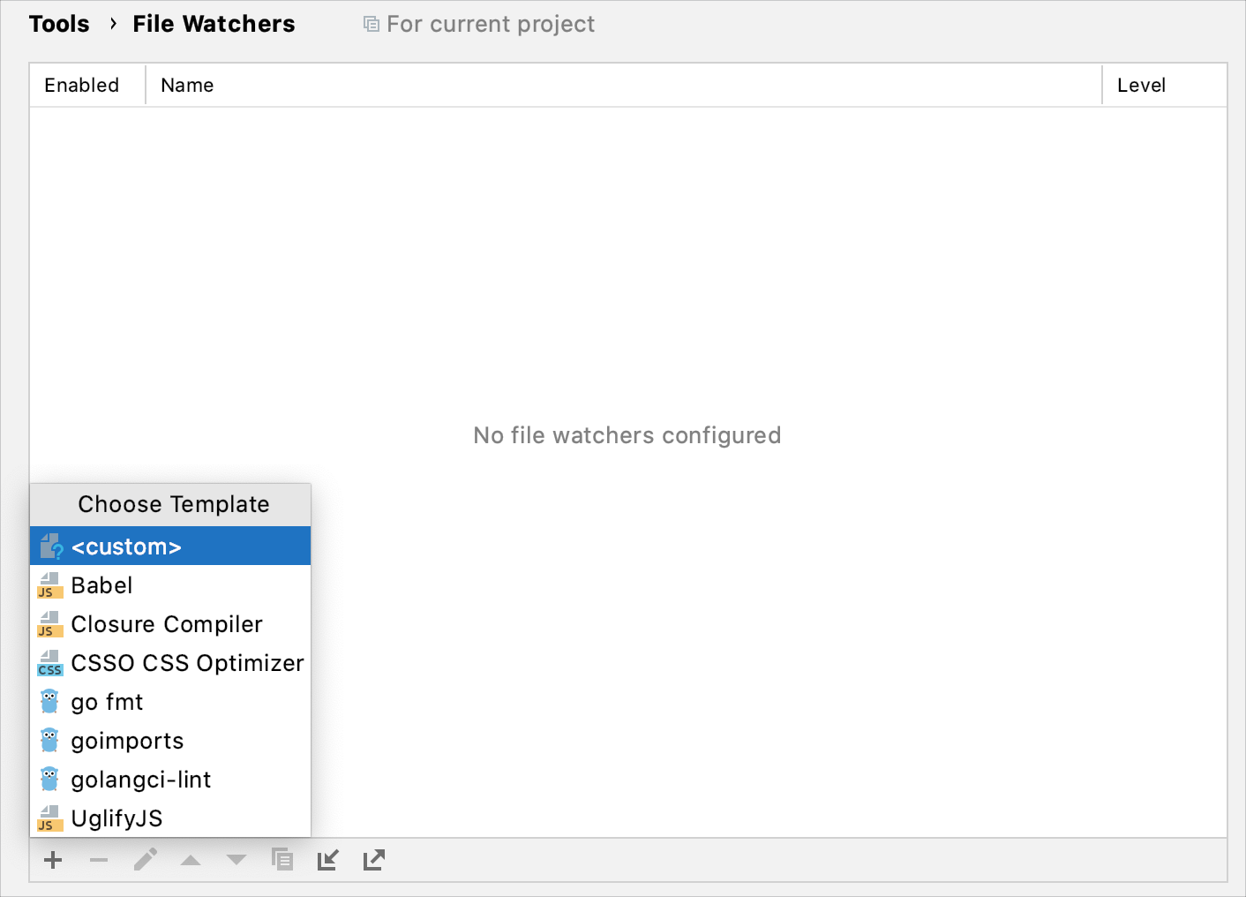Screen dimensions: 1246x897
Task: Click the Enabled column header
Action: point(82,85)
